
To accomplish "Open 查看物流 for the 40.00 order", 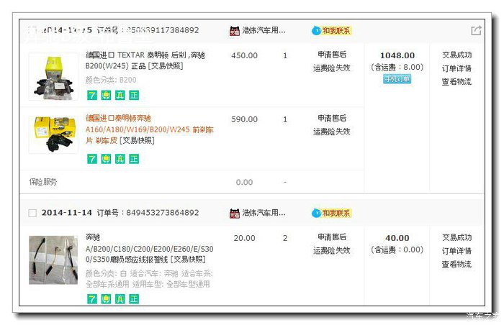I will click(x=456, y=265).
